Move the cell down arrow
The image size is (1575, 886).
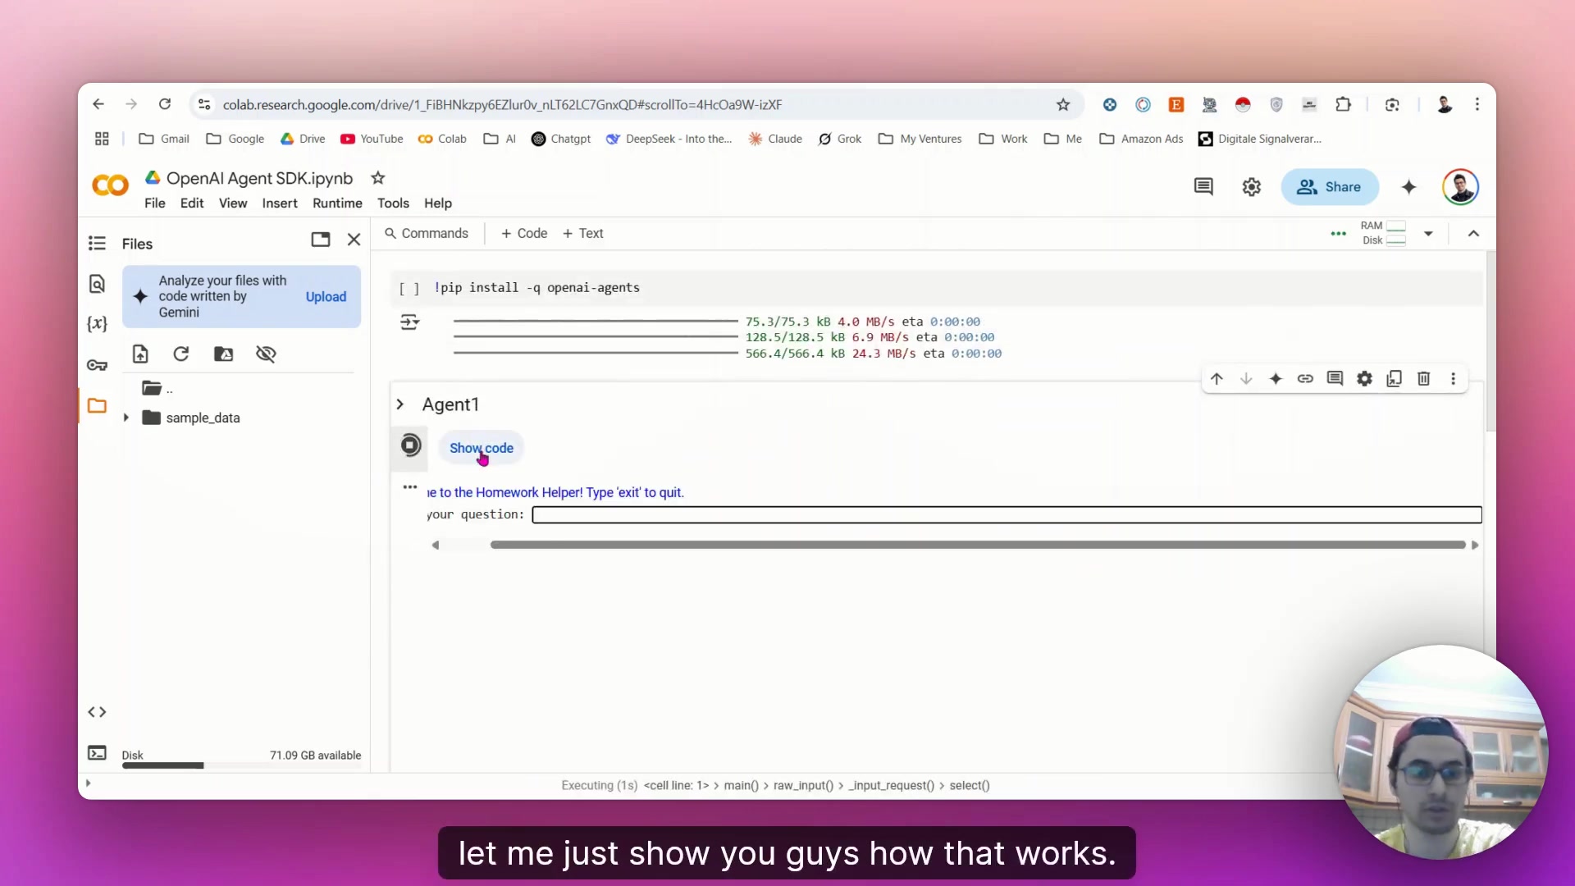click(x=1246, y=379)
